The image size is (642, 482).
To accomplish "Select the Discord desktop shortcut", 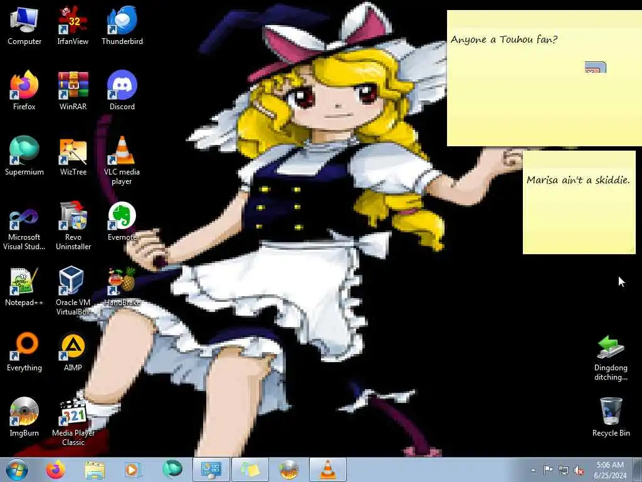I will pyautogui.click(x=122, y=90).
